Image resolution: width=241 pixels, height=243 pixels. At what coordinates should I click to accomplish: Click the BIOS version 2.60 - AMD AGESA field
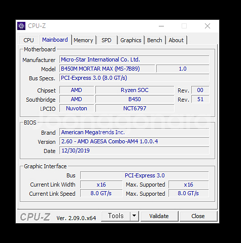click(x=134, y=141)
